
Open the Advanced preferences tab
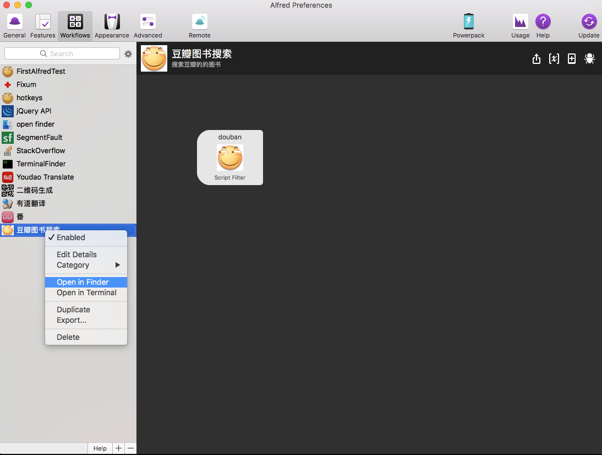(148, 26)
